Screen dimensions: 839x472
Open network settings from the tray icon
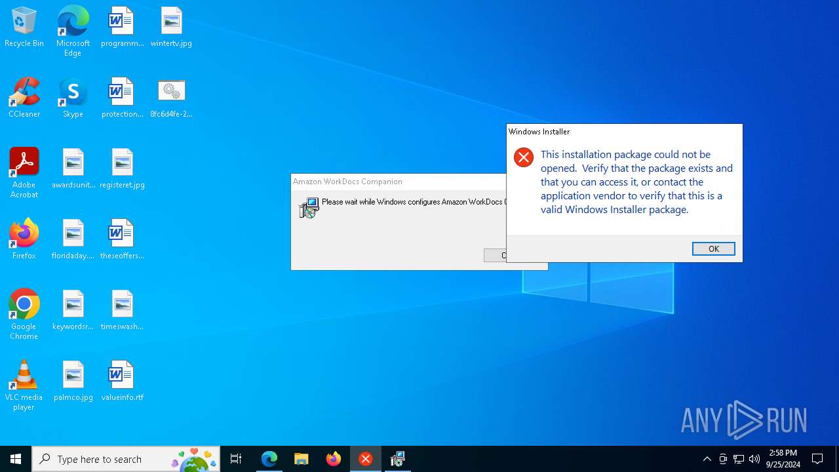pos(739,459)
